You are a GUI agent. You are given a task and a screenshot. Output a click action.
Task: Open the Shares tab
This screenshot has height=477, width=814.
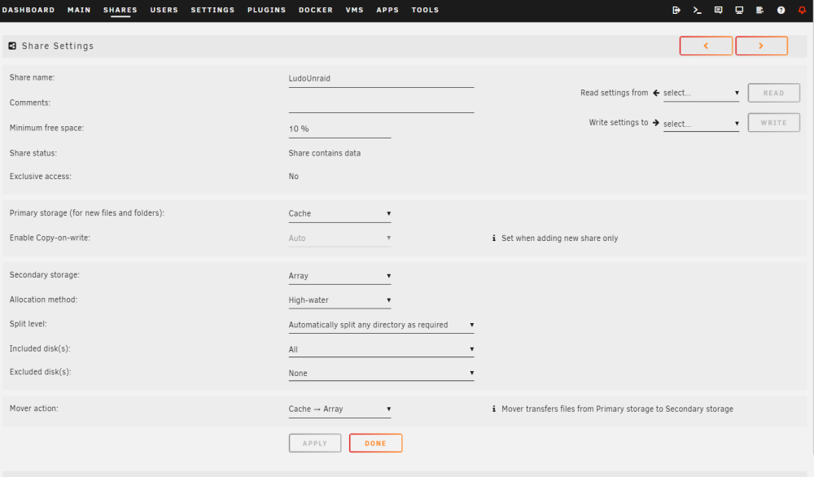(x=120, y=10)
